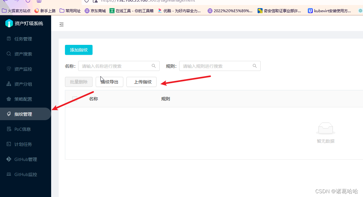Open 优酷 bookmark
Image resolution: width=363 pixels, height=197 pixels.
pyautogui.click(x=179, y=11)
